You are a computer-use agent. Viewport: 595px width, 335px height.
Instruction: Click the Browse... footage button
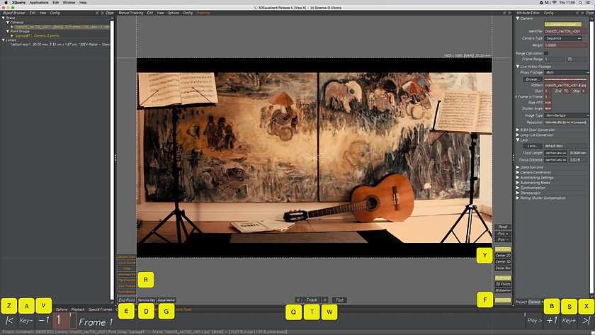533,79
